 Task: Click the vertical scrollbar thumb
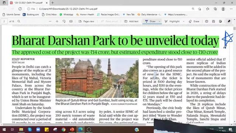235,28
